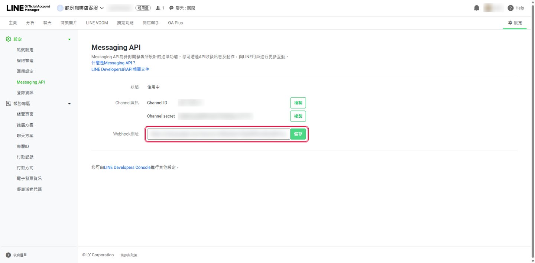Screen dimensions: 535x263
Task: Copy the Channel ID with 複製
Action: 298,103
